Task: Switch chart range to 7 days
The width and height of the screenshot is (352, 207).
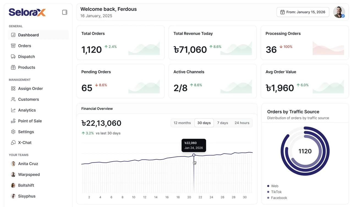Action: [222, 123]
